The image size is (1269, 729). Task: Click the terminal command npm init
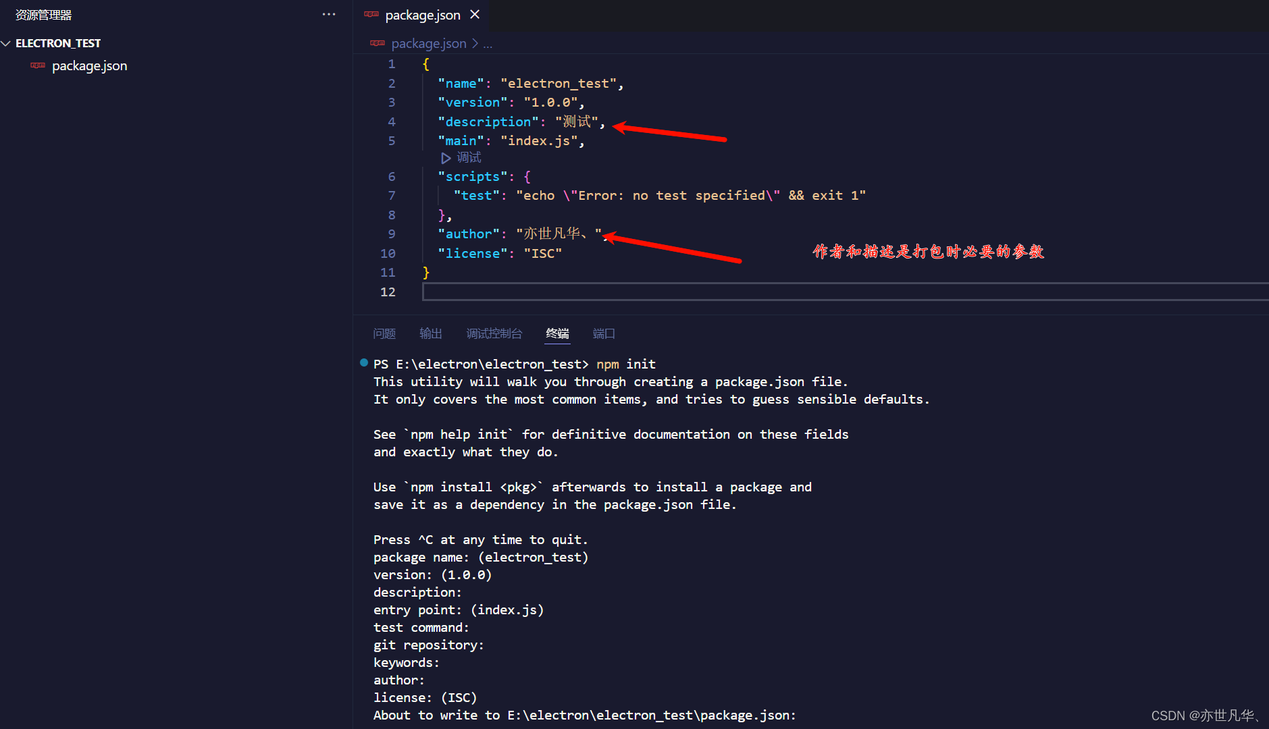(626, 364)
